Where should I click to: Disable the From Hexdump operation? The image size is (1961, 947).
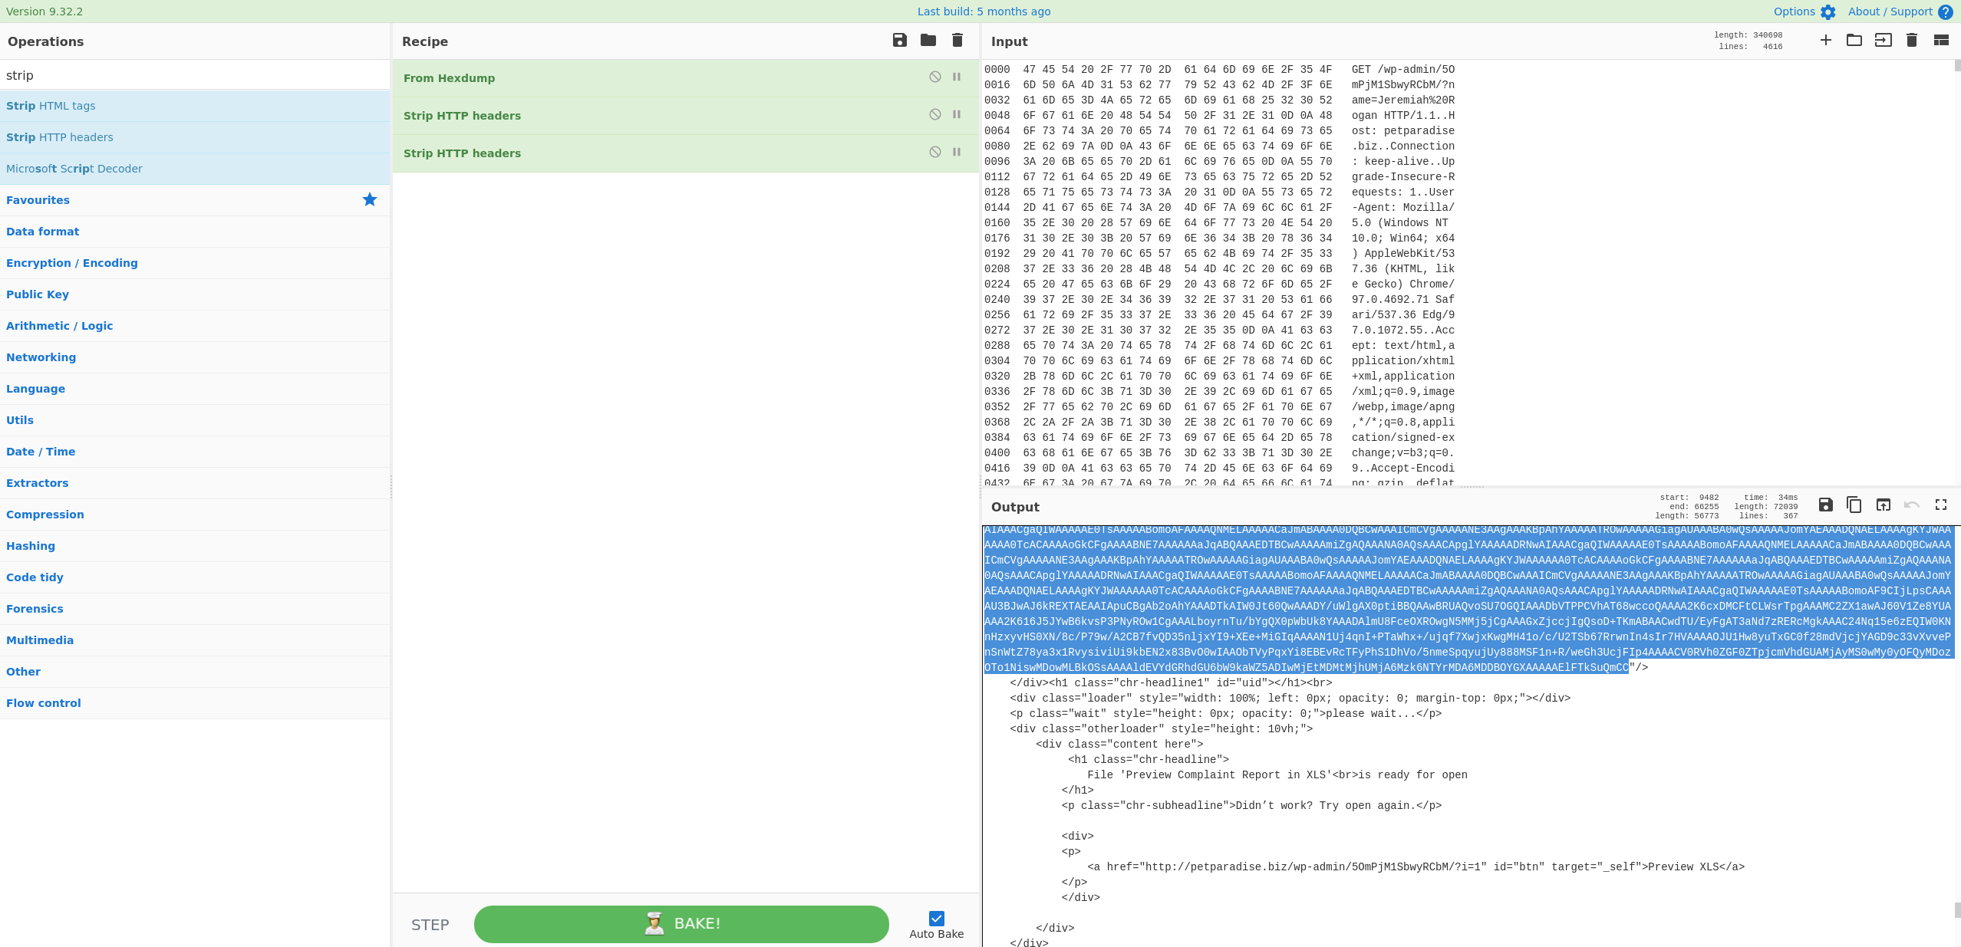(x=935, y=77)
